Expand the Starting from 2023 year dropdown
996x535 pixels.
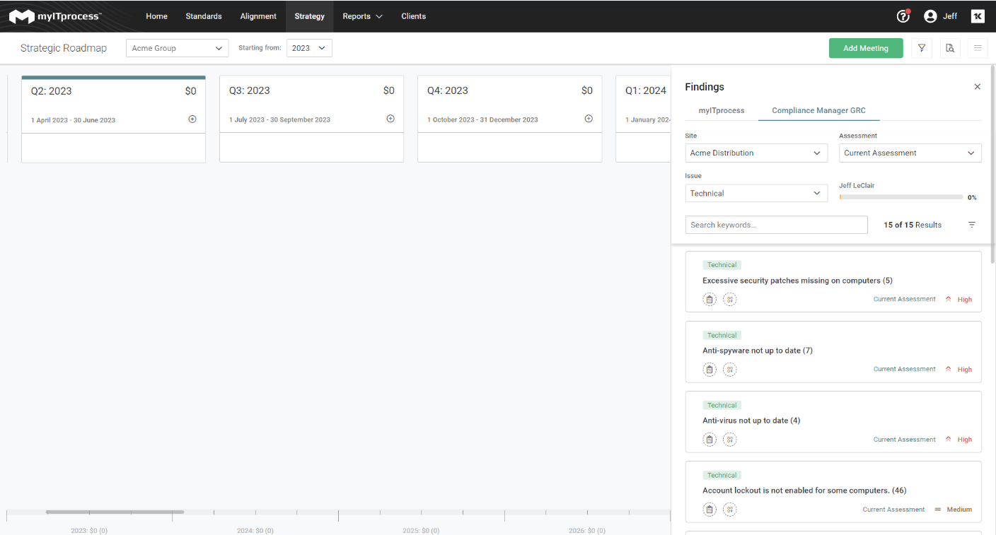click(309, 48)
